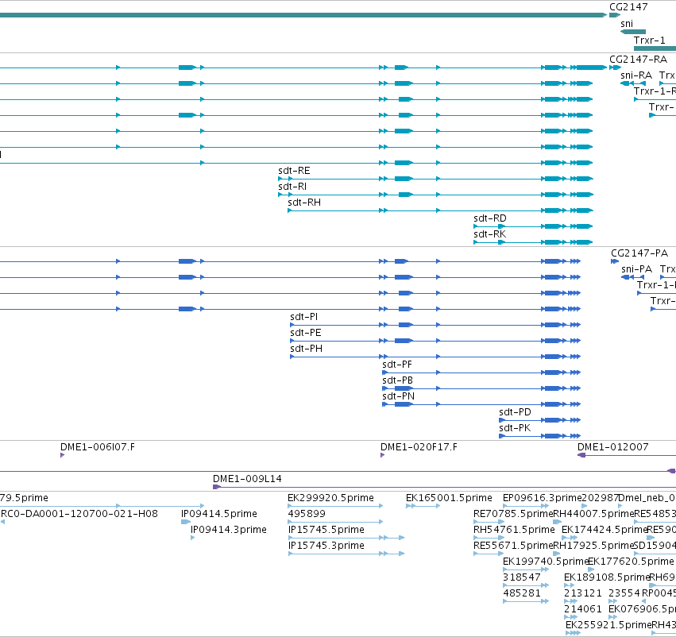Viewport: 676px width, 637px height.
Task: Select the sni-PA protein label
Action: (637, 269)
